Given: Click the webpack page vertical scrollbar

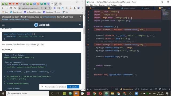Looking at the screenshot, I should [x=84, y=30].
